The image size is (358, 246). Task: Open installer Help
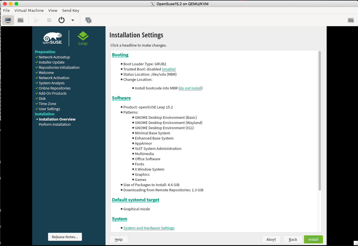click(x=119, y=239)
